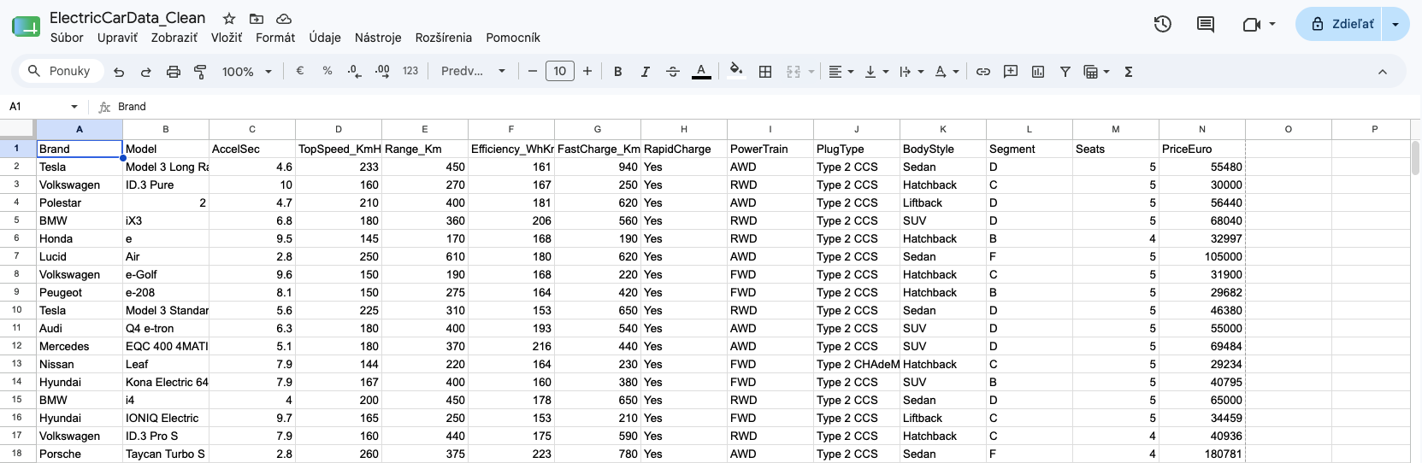The image size is (1422, 463).
Task: Open the zoom 100% dropdown
Action: 246,72
